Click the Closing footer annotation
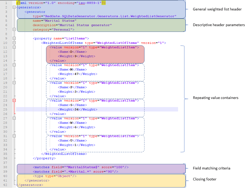246x188 pixels. point(204,179)
